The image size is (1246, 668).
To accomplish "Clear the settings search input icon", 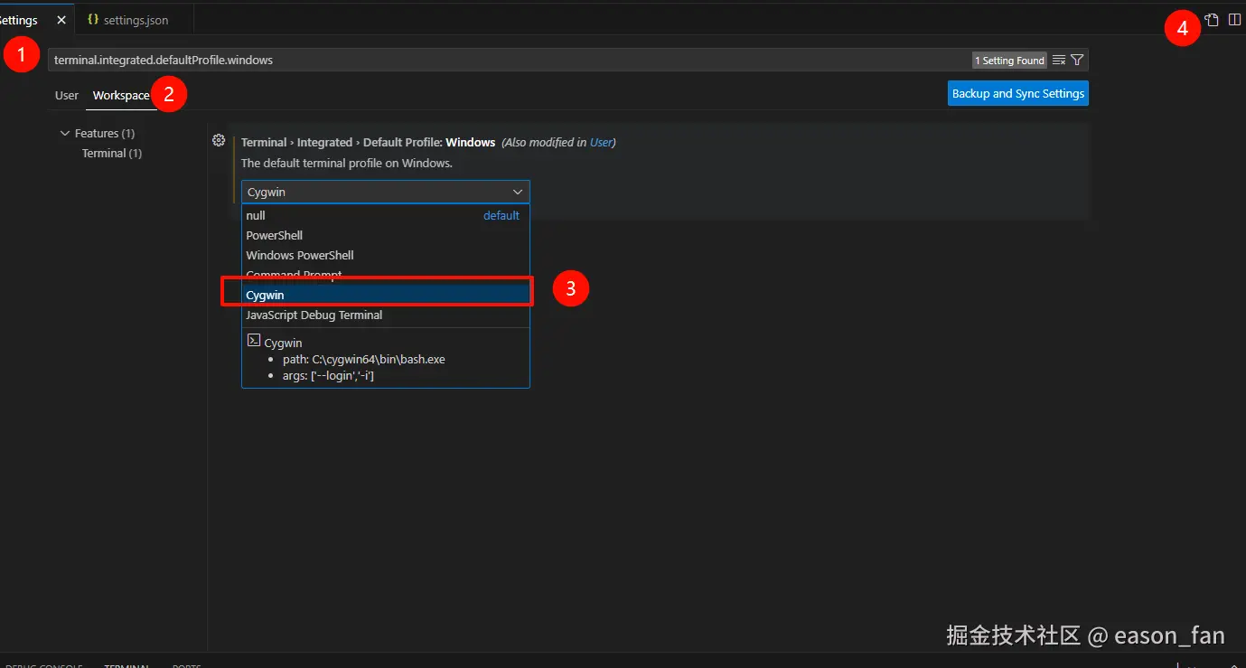I will (1059, 61).
